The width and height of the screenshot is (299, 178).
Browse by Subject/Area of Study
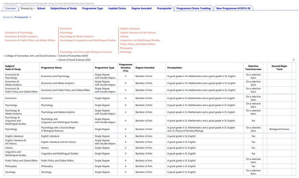click(x=63, y=9)
